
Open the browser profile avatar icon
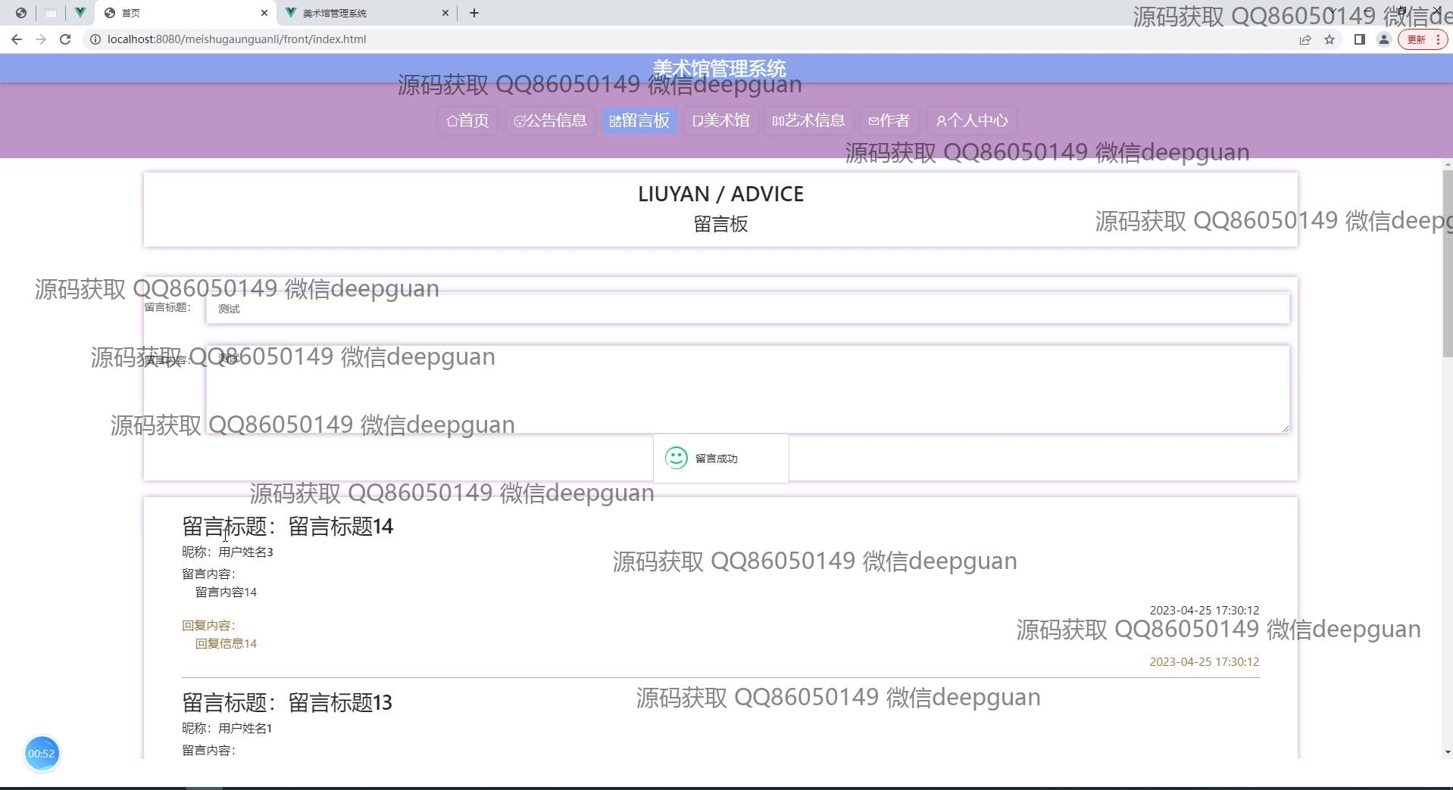pos(1383,39)
